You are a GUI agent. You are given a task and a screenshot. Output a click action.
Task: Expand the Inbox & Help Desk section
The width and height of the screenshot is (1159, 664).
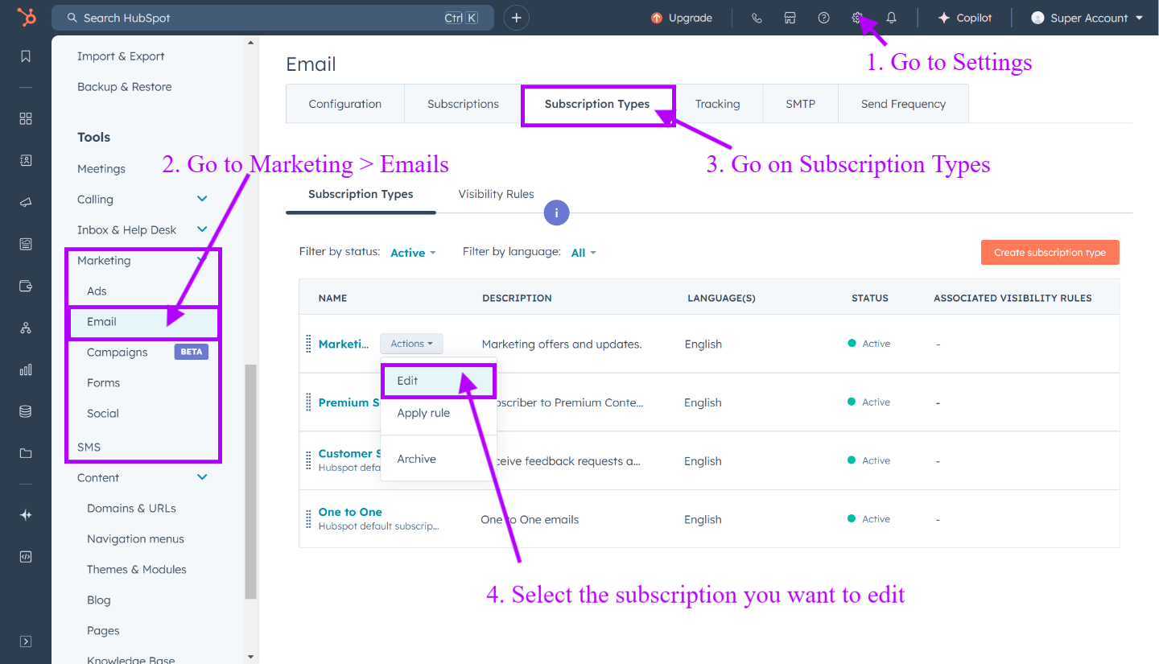202,229
